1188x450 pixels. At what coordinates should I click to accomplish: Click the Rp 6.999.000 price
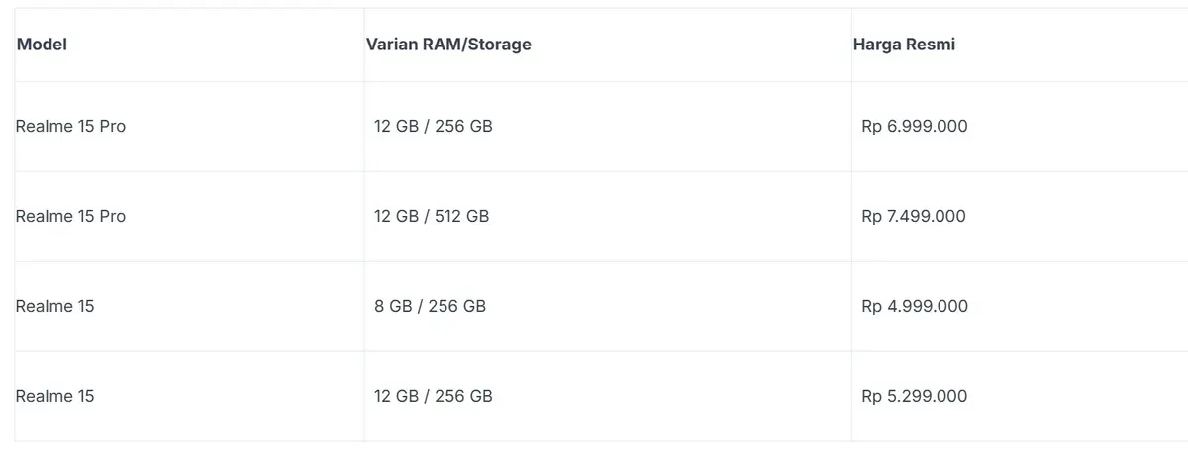(x=915, y=127)
